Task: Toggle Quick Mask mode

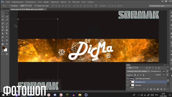Action: (x=3, y=54)
